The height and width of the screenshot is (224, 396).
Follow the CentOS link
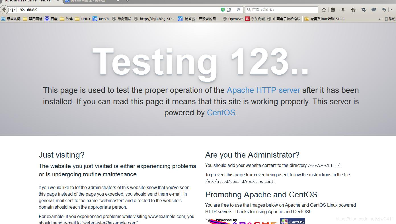tap(221, 113)
